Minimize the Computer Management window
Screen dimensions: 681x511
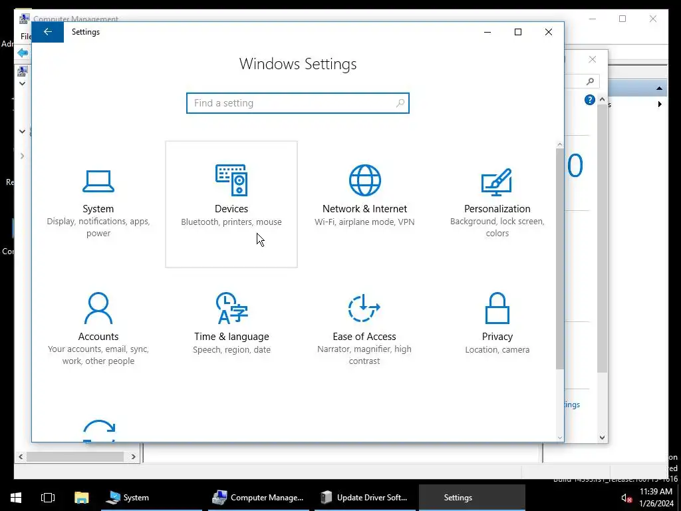pos(593,19)
